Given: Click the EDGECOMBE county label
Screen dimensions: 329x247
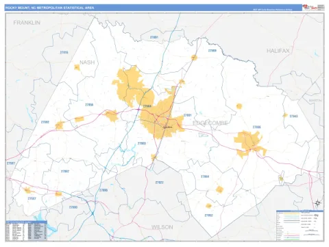Looking at the screenshot, I should click(210, 123).
